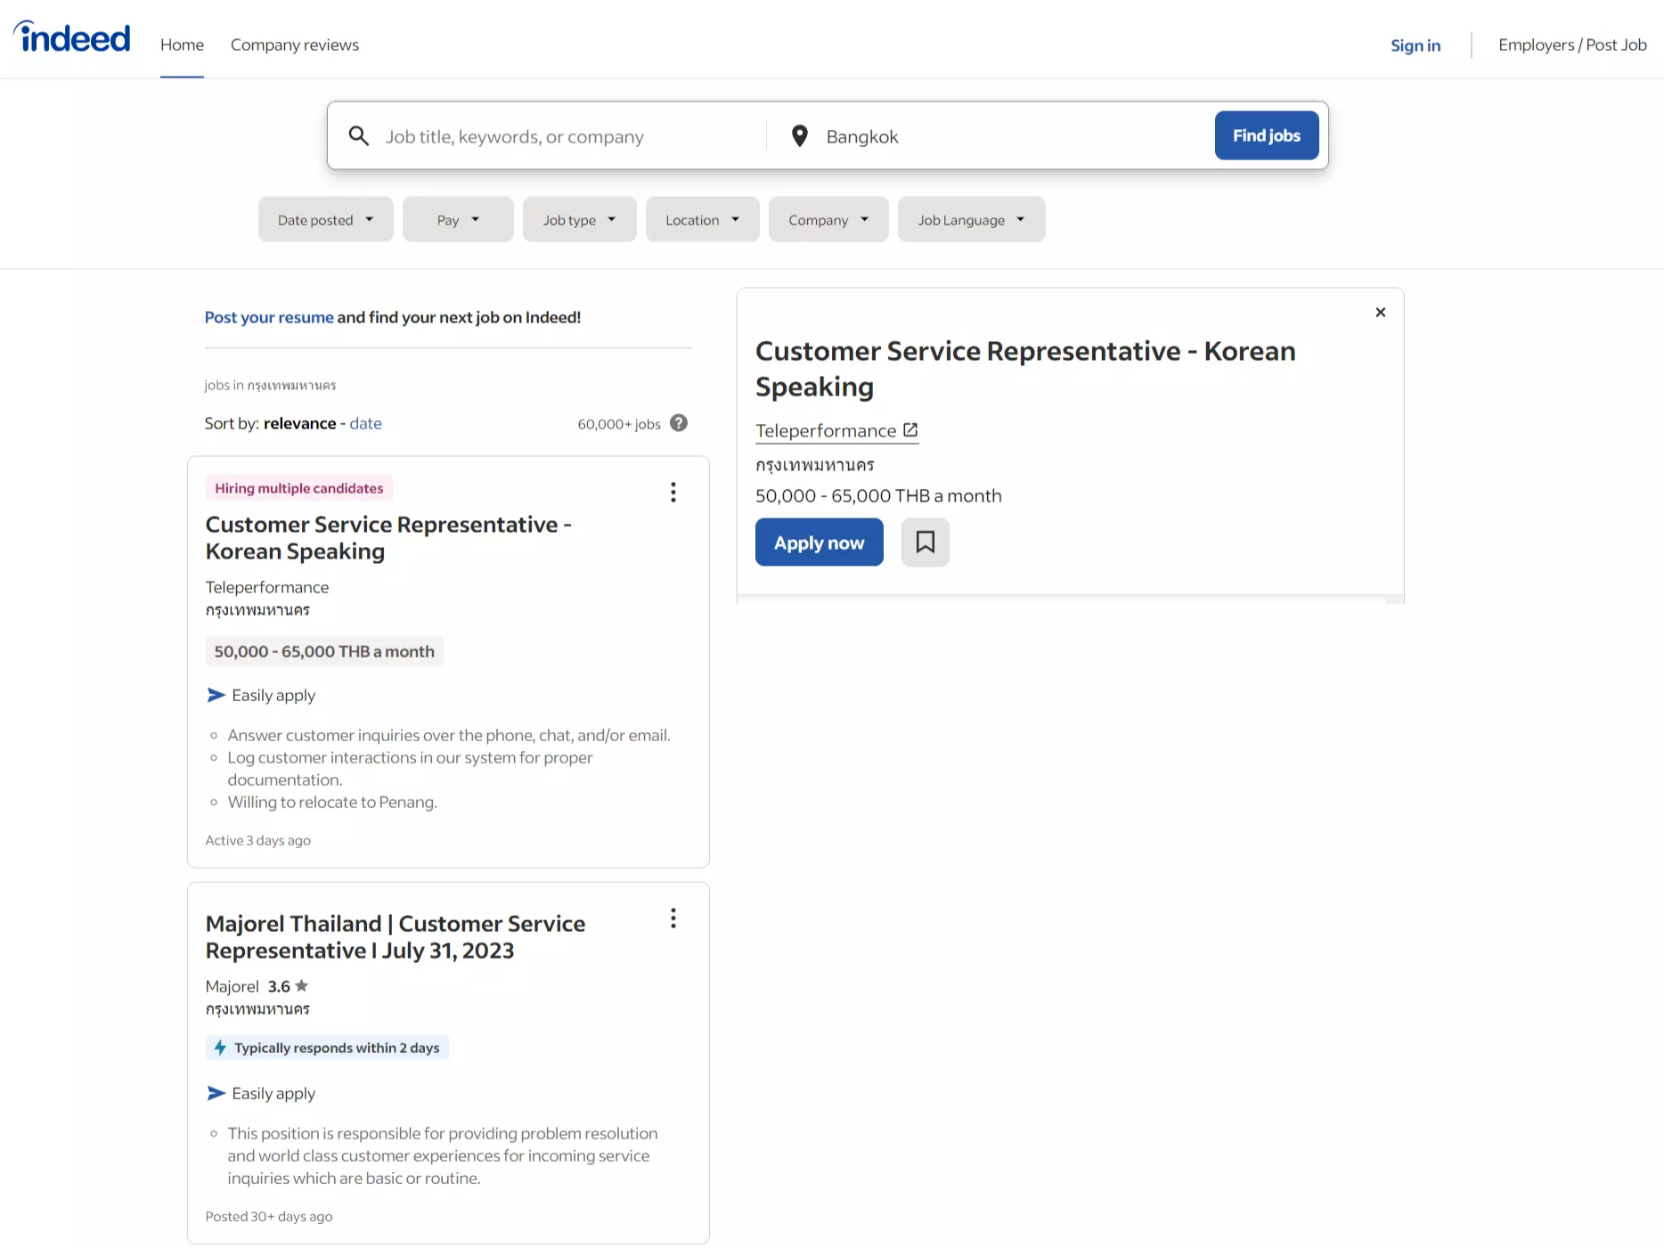Click job title heading in details panel
Viewport: 1664px width, 1248px height.
click(1025, 369)
